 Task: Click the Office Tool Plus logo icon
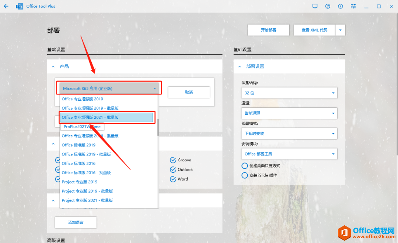[x=19, y=6]
